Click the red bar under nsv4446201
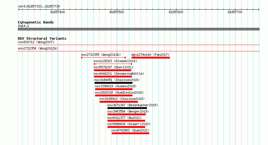The image size is (268, 145). (x=113, y=77)
